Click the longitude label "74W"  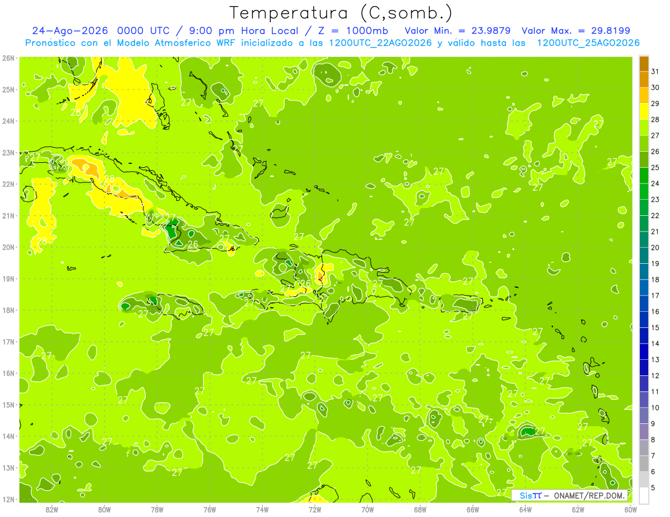262,509
